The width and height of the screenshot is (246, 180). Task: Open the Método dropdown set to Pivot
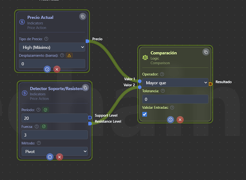click(x=54, y=152)
